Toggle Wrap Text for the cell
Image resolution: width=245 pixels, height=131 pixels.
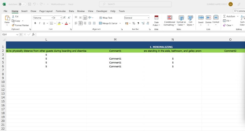tap(105, 18)
